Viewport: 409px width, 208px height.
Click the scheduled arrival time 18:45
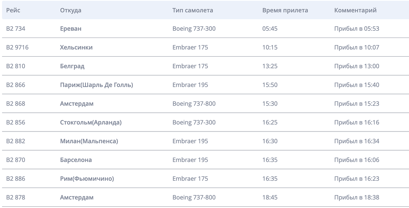pyautogui.click(x=270, y=197)
